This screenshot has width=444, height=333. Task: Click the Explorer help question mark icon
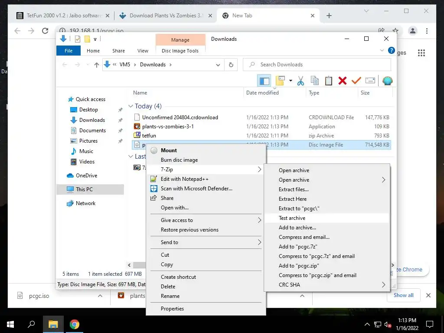392,50
